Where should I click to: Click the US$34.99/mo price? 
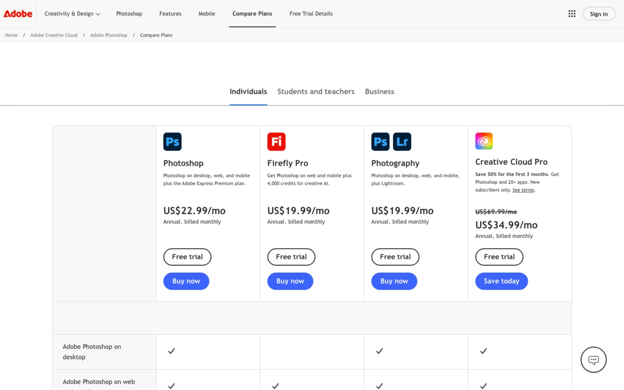(506, 225)
